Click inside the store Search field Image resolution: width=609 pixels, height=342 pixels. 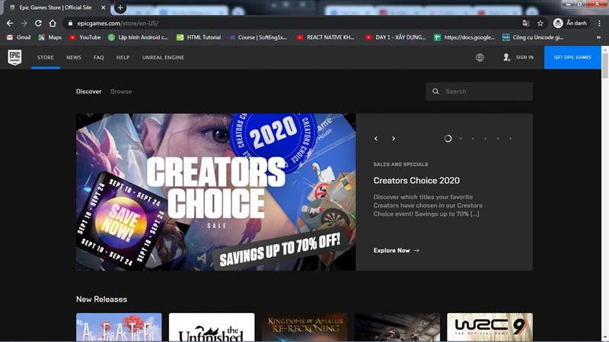tap(479, 91)
